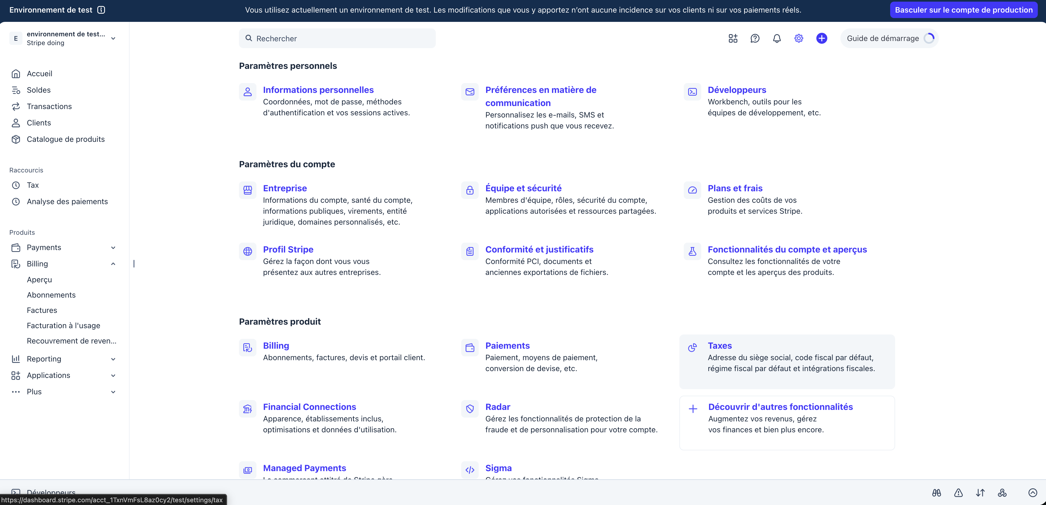Image resolution: width=1046 pixels, height=505 pixels.
Task: Click the communication preferences envelope icon
Action: pos(470,92)
